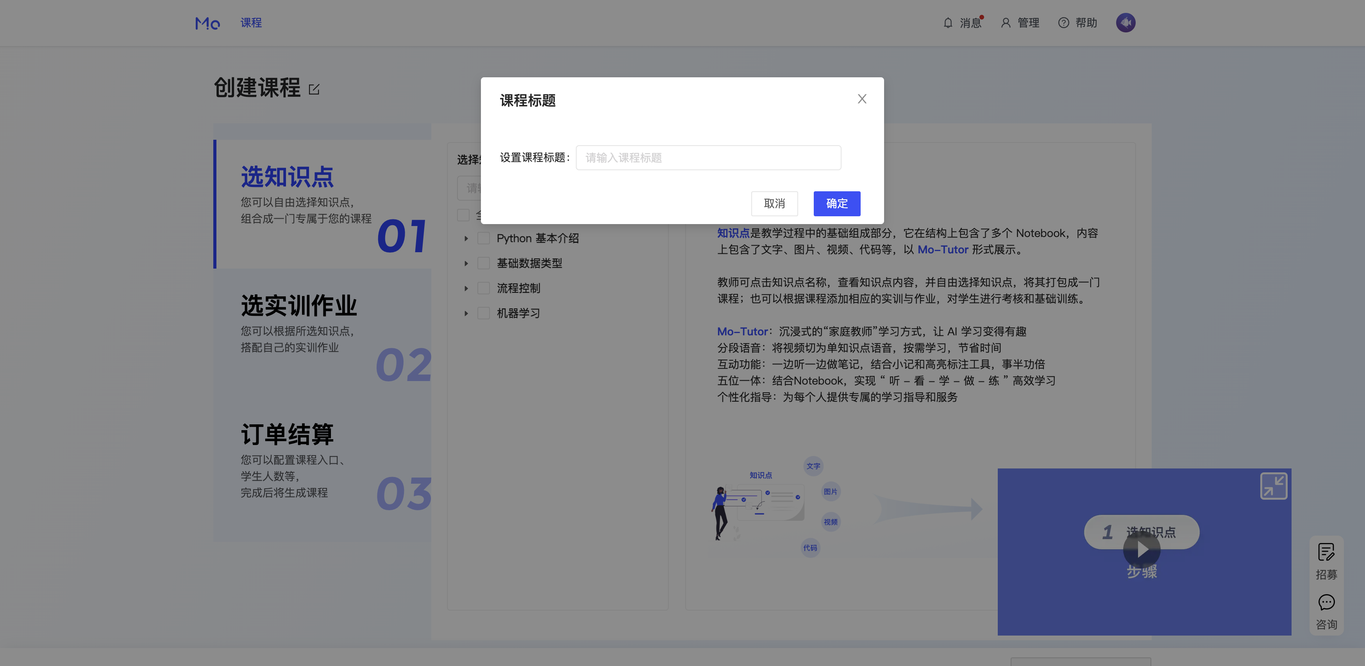Image resolution: width=1365 pixels, height=666 pixels.
Task: Click the Mo logo icon
Action: (207, 23)
